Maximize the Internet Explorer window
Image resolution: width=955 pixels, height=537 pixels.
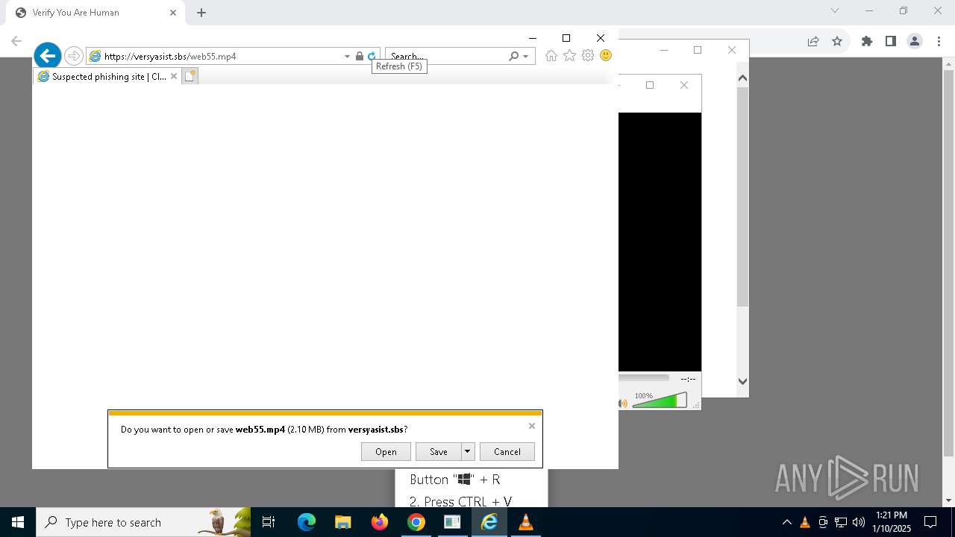click(566, 38)
